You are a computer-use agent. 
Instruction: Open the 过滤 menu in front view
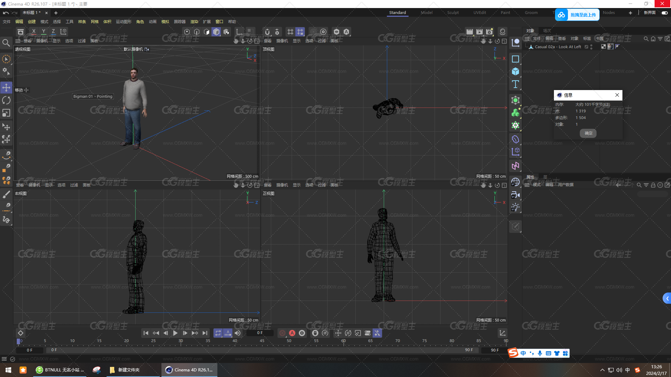tap(322, 185)
